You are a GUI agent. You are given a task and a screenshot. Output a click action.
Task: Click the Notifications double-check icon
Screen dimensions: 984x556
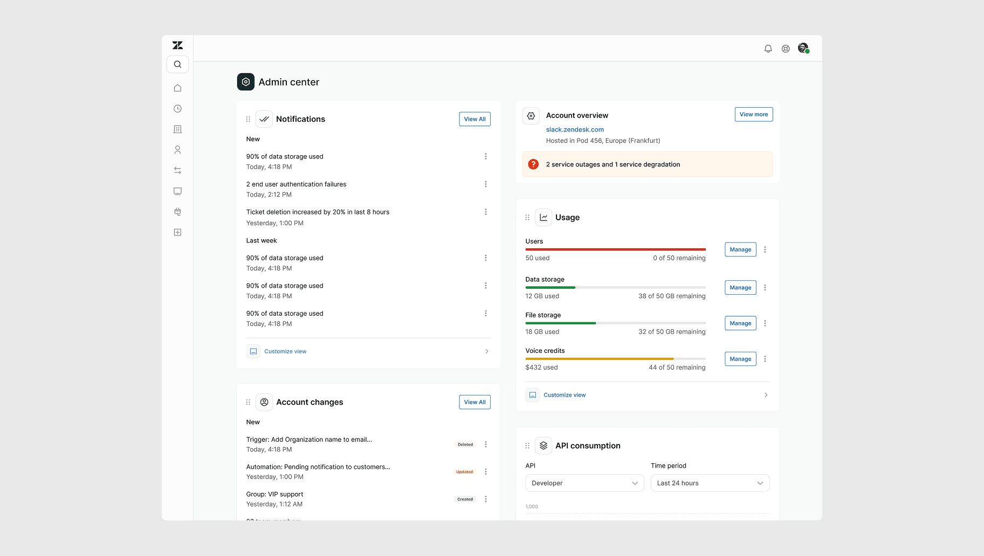click(264, 119)
